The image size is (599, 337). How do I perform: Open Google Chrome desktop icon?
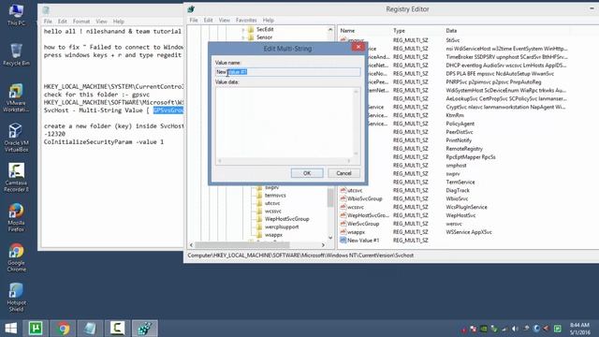point(16,258)
